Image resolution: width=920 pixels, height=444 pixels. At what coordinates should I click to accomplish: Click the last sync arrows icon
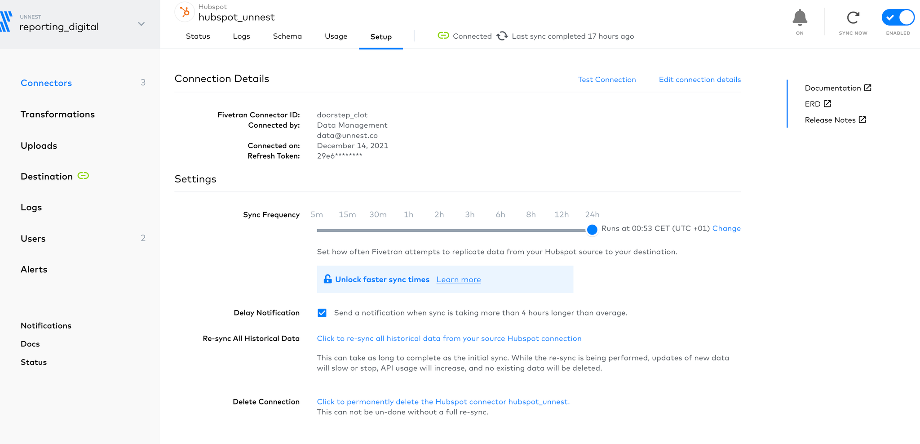[x=502, y=36]
